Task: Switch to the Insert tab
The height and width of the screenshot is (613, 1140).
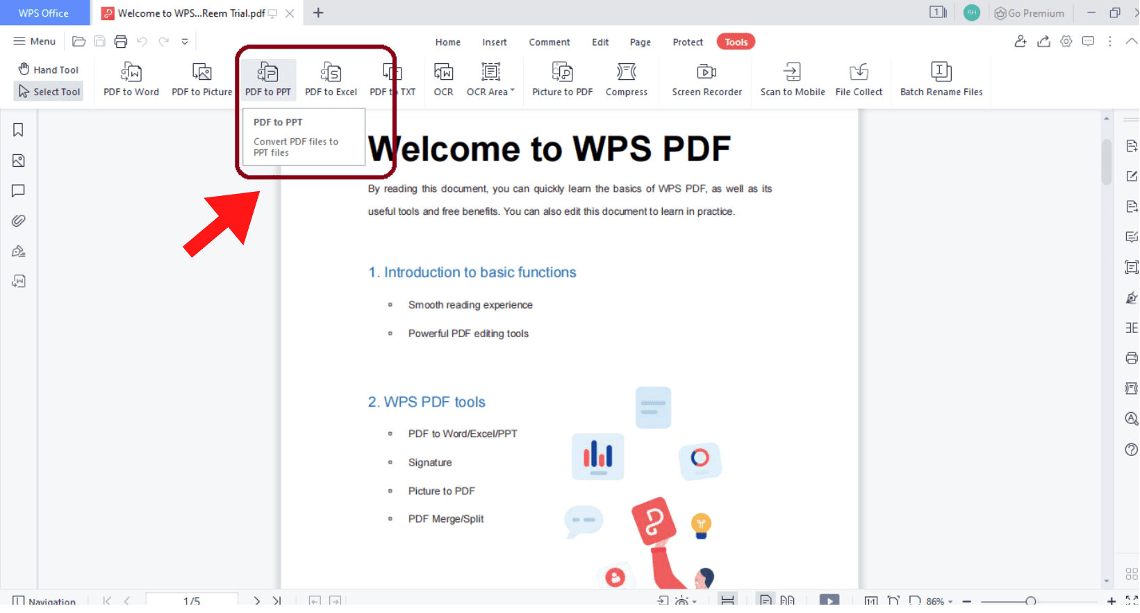Action: [495, 42]
